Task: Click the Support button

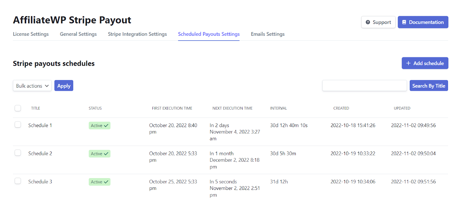Action: pos(378,22)
